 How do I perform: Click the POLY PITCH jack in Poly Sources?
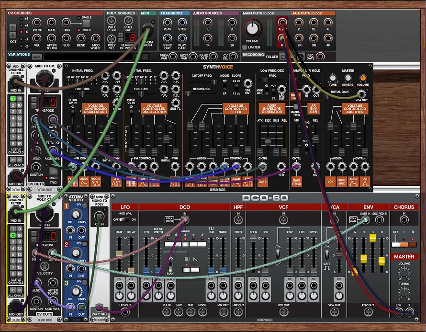[x=112, y=21]
